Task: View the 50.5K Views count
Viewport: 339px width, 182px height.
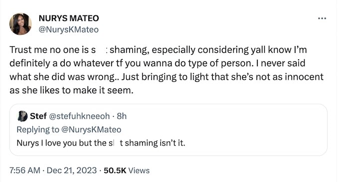Action: point(127,171)
